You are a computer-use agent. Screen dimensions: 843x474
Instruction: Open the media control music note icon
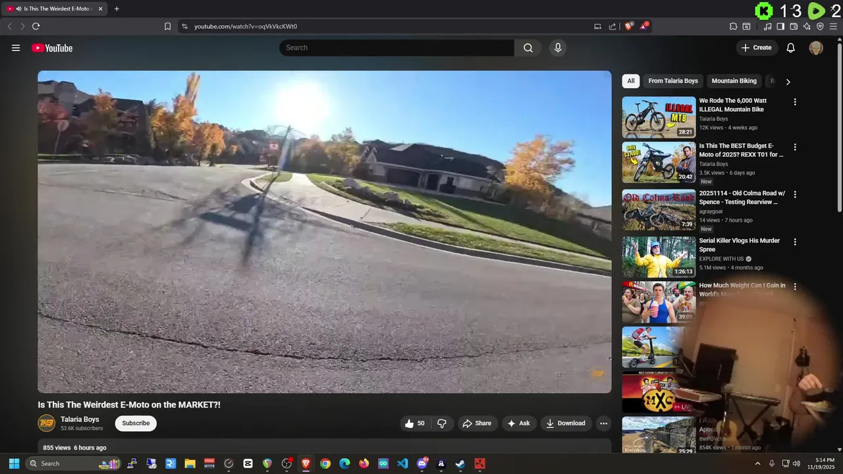click(767, 26)
